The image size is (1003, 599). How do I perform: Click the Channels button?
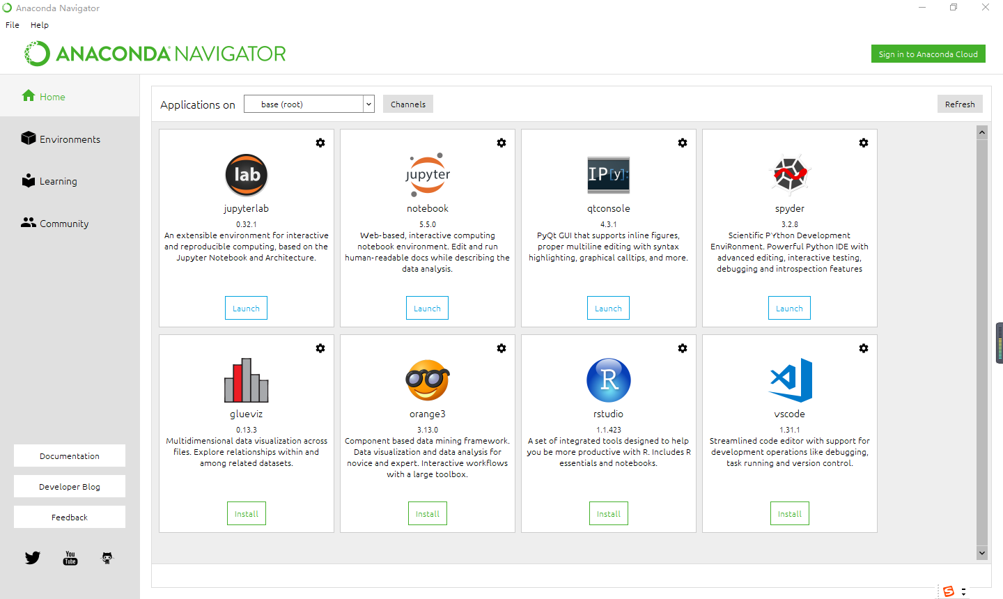point(408,104)
